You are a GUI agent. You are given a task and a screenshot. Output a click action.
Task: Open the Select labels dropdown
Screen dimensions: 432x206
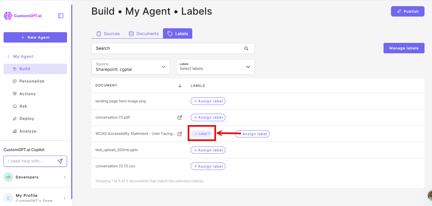coord(215,67)
